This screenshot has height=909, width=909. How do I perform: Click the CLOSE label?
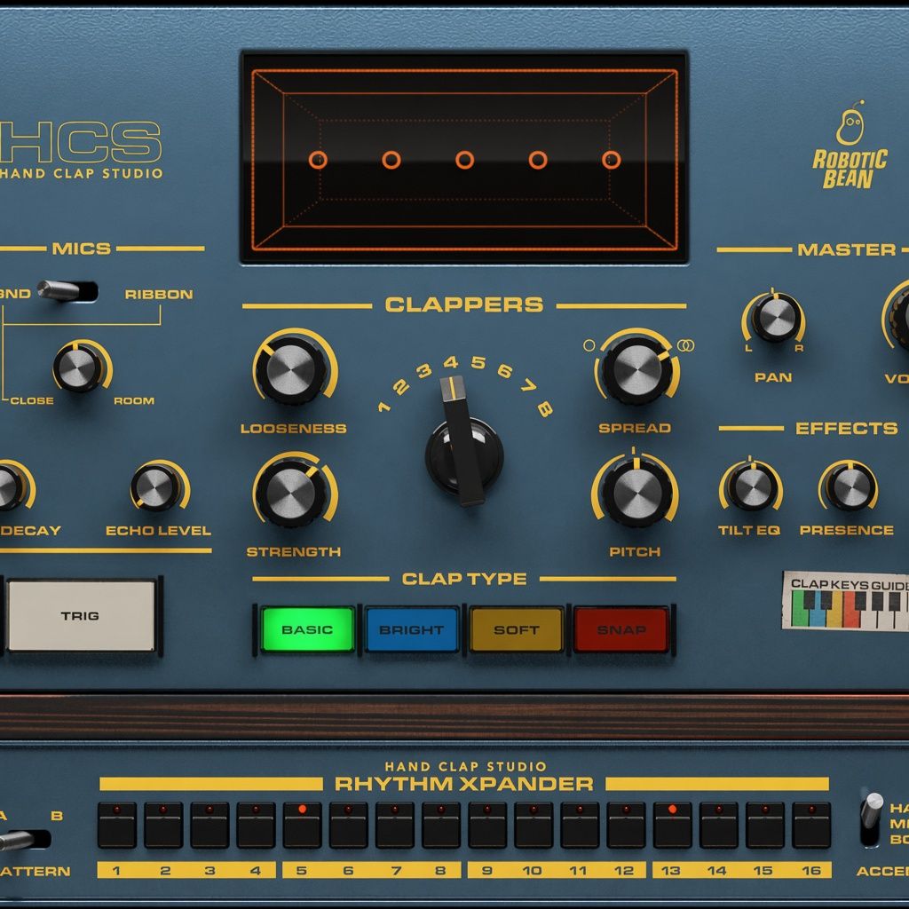(32, 400)
